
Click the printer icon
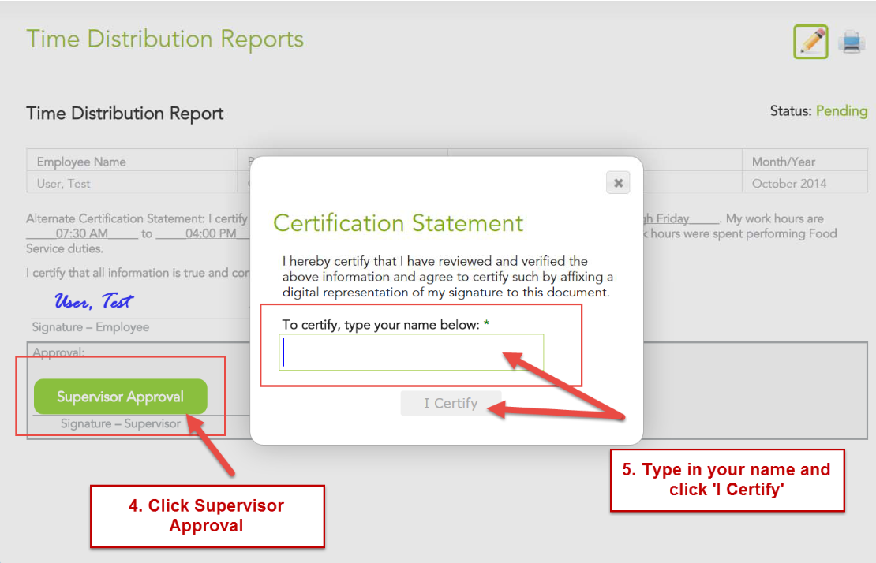pos(852,41)
